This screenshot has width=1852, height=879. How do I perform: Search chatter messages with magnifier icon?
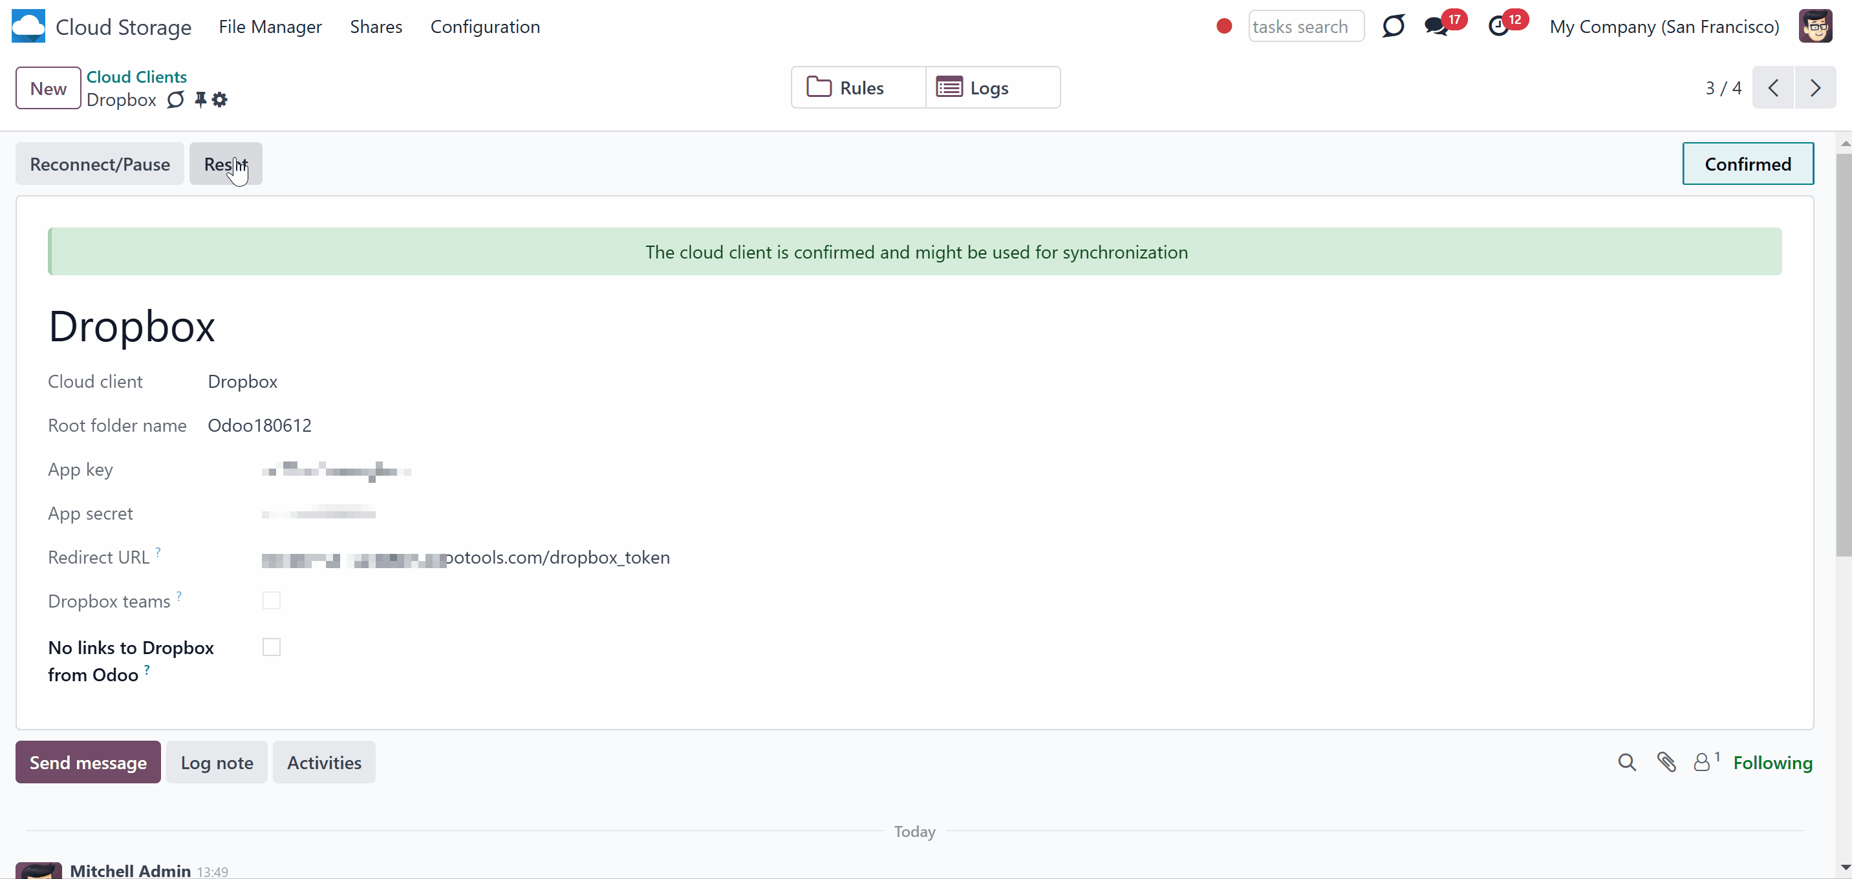coord(1627,763)
